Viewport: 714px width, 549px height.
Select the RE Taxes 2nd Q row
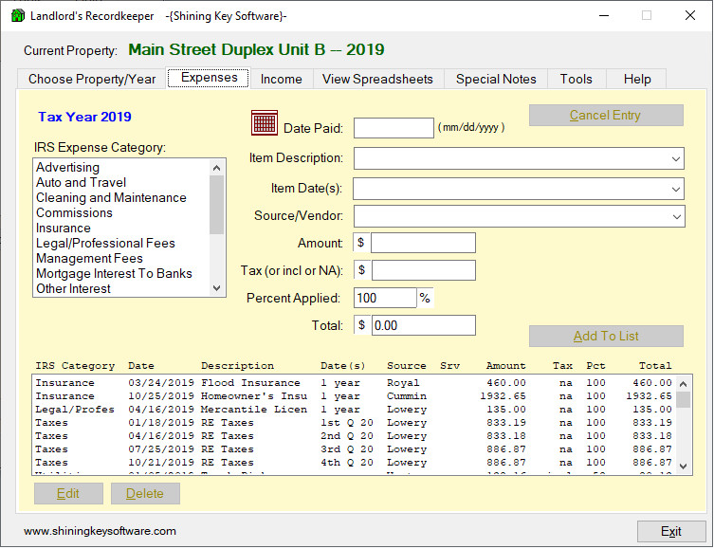click(354, 435)
